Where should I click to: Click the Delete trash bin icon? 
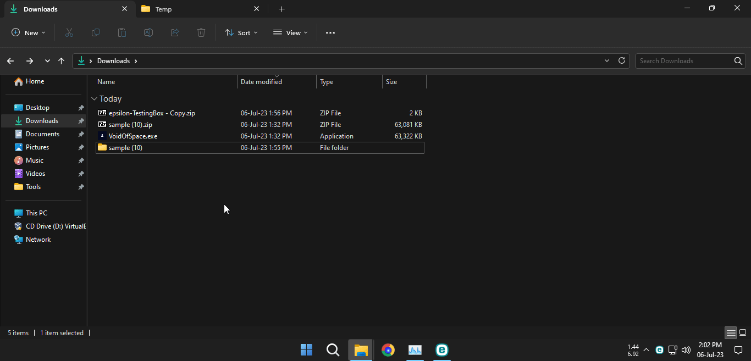(201, 33)
